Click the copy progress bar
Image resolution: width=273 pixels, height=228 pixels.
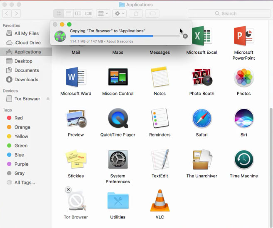click(125, 36)
